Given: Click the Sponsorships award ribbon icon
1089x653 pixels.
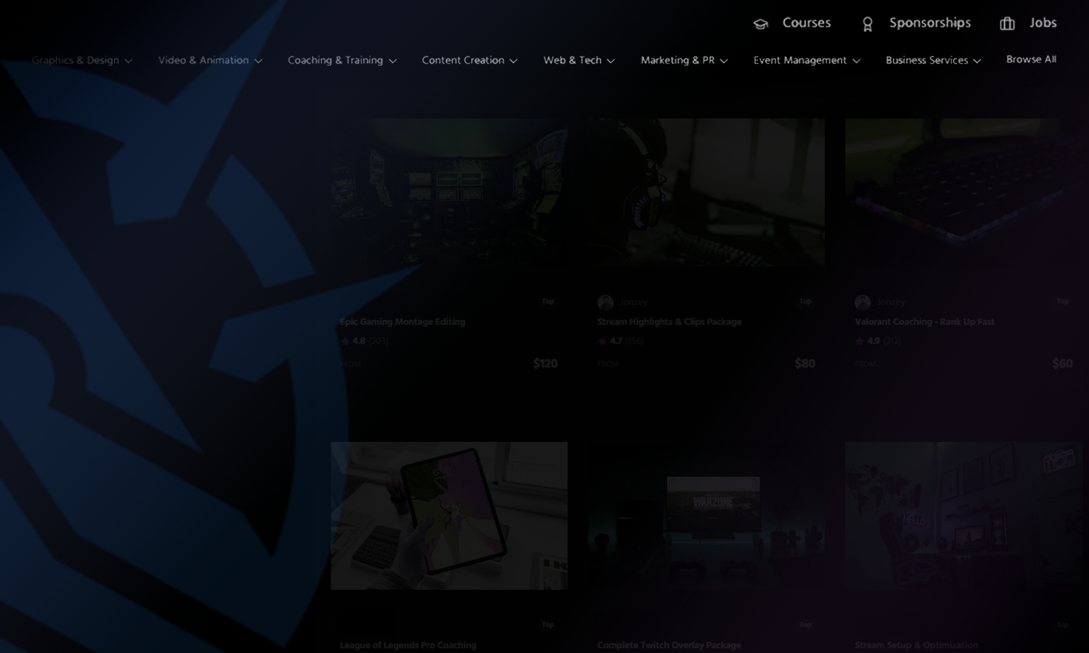Looking at the screenshot, I should 867,24.
